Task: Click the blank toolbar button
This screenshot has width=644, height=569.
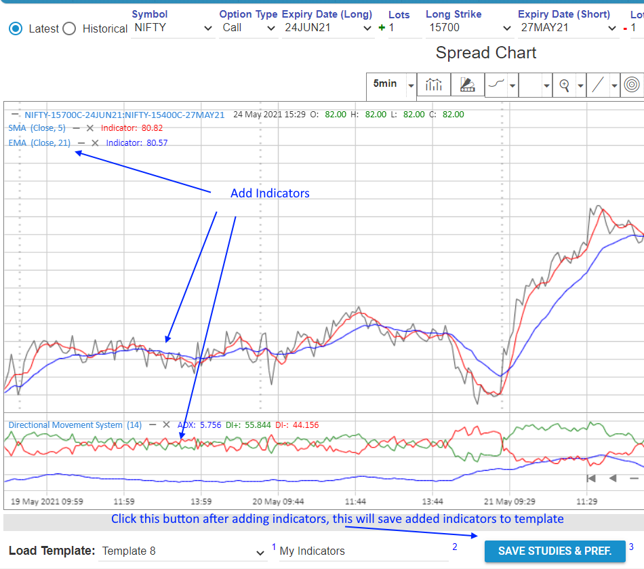Action: pyautogui.click(x=530, y=85)
